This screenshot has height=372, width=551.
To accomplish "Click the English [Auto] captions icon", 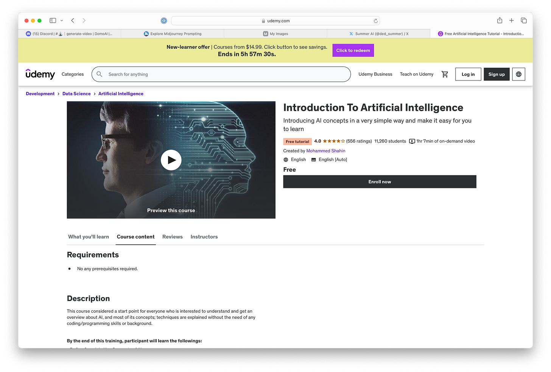I will [x=313, y=160].
